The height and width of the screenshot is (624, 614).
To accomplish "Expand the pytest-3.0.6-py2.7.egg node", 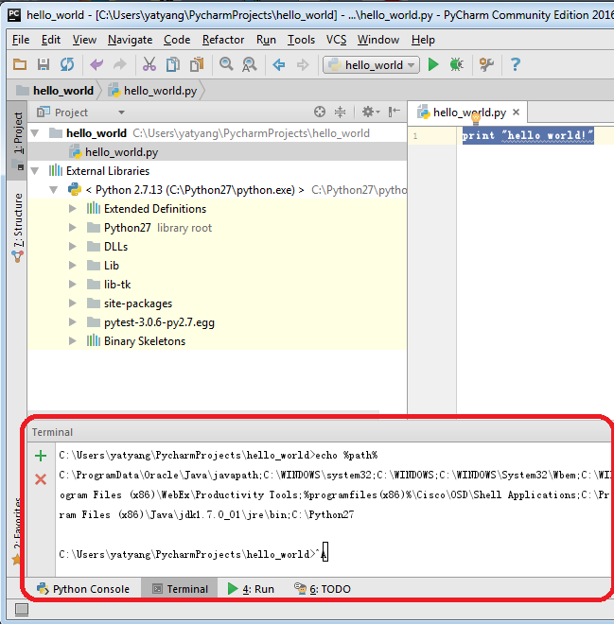I will (73, 322).
